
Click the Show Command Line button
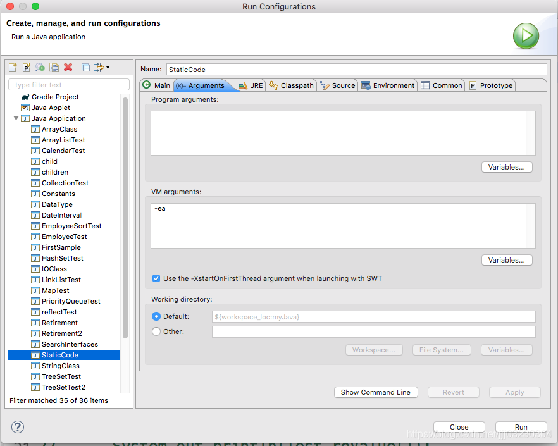[x=376, y=392]
